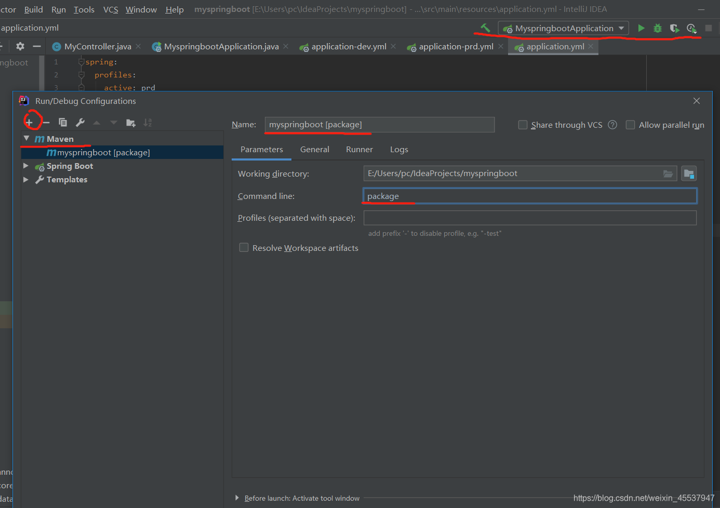Open the edit templates wrench icon
This screenshot has width=720, height=508.
click(80, 123)
